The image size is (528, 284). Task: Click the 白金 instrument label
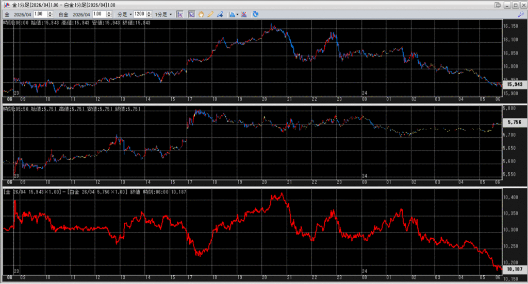(x=63, y=14)
